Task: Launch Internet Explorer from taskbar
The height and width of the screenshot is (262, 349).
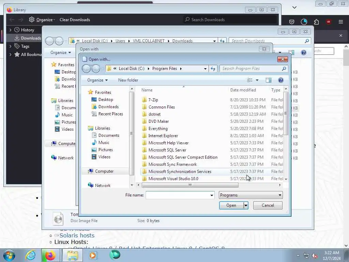Action: click(x=30, y=255)
